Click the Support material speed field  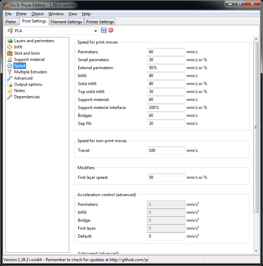pyautogui.click(x=166, y=100)
